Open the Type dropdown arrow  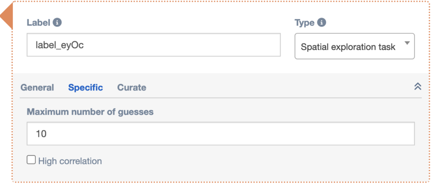(x=407, y=43)
